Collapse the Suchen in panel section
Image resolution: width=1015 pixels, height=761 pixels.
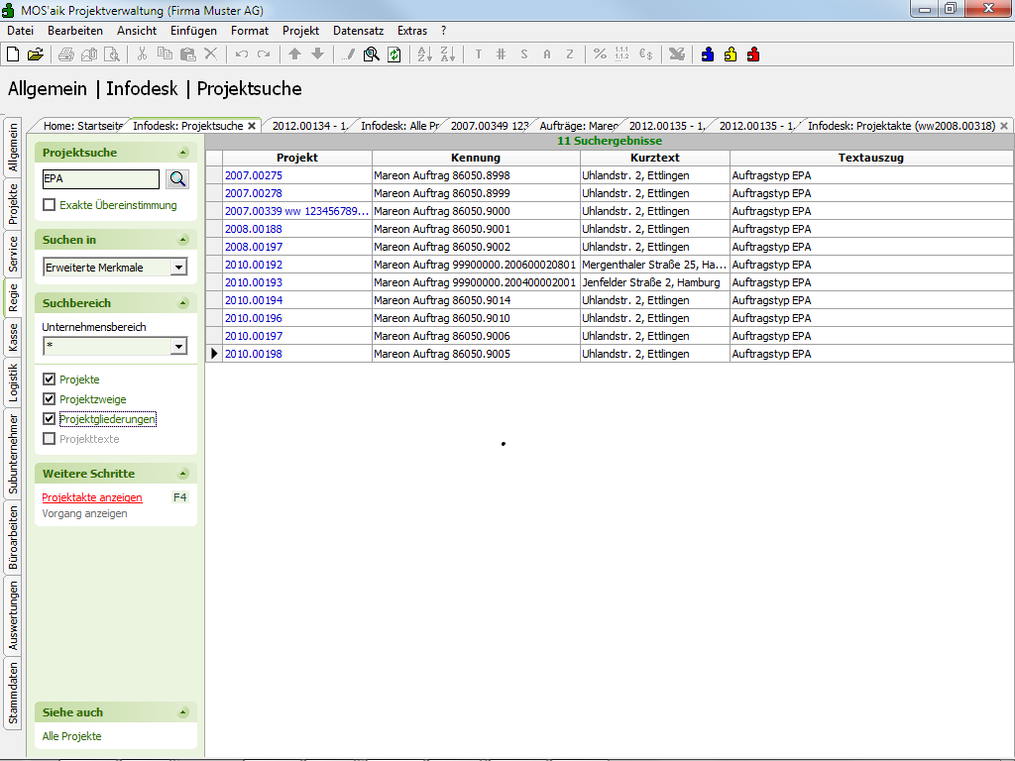tap(182, 240)
